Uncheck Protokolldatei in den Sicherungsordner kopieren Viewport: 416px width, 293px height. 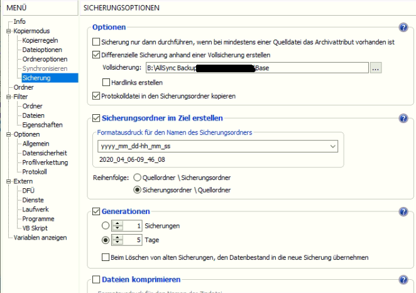click(96, 96)
